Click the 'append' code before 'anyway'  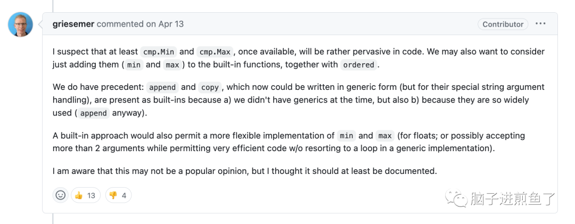pos(94,113)
